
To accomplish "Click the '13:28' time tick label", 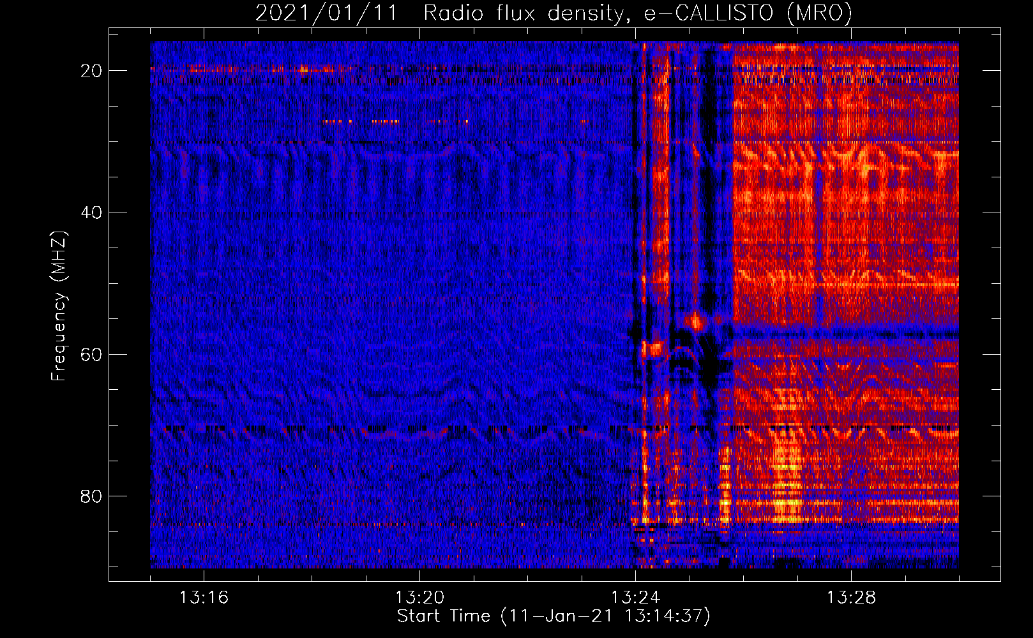I will click(851, 598).
